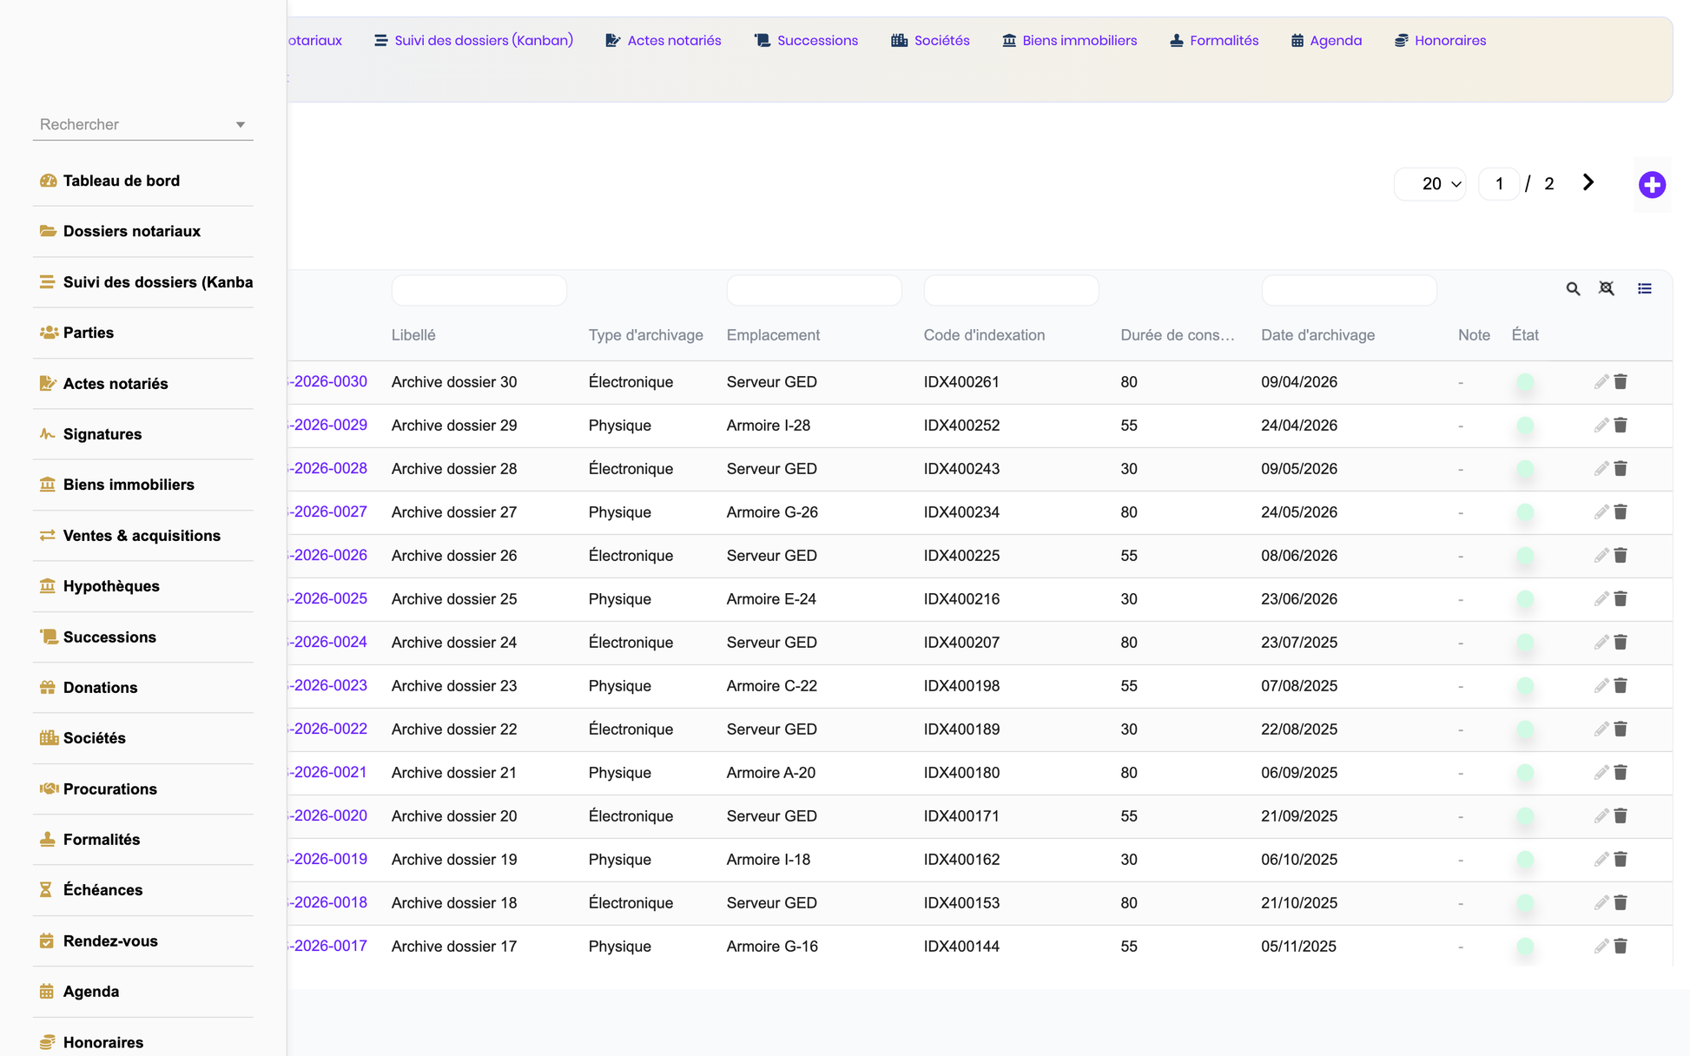The image size is (1690, 1056).
Task: Delete Archive dossier 28 using trash icon
Action: pos(1621,469)
